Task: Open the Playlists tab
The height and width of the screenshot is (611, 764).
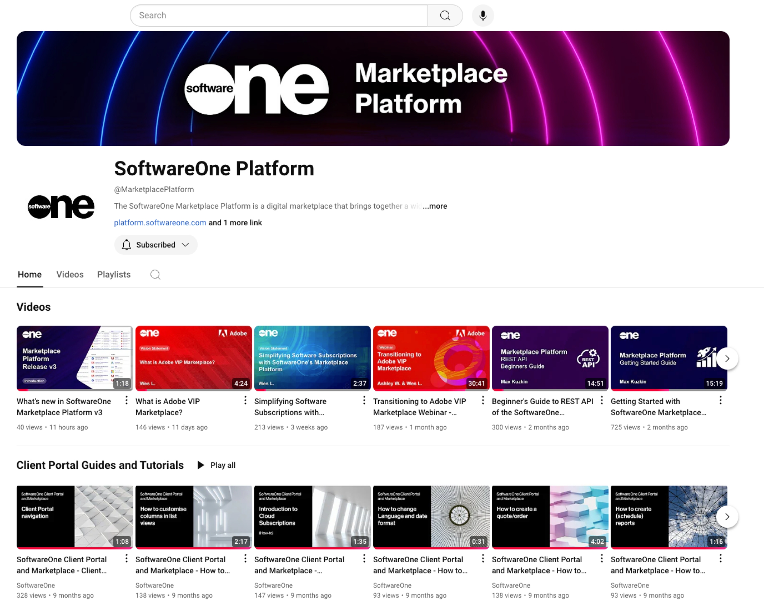Action: click(114, 275)
